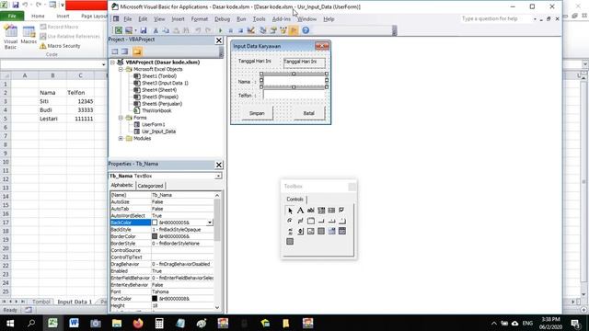Collapse the Microsoft Excel Objects folder
This screenshot has width=589, height=331.
[x=121, y=70]
